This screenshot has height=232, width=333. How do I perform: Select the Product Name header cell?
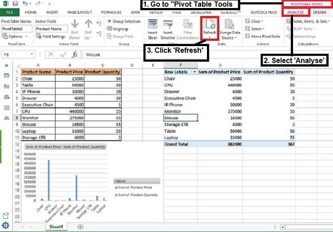(38, 72)
